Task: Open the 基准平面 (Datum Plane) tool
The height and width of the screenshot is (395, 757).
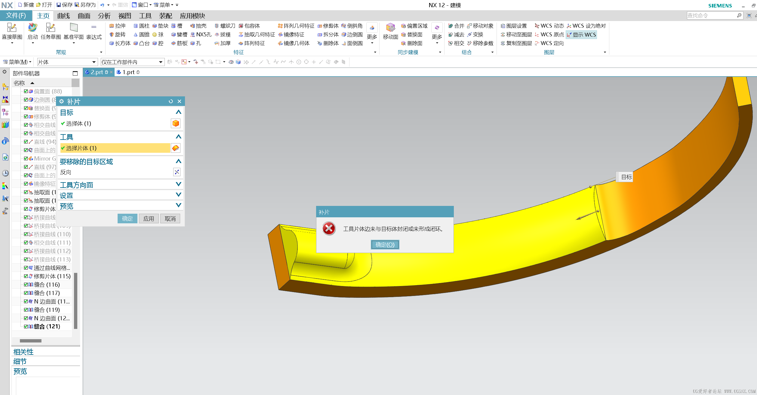Action: (x=74, y=28)
